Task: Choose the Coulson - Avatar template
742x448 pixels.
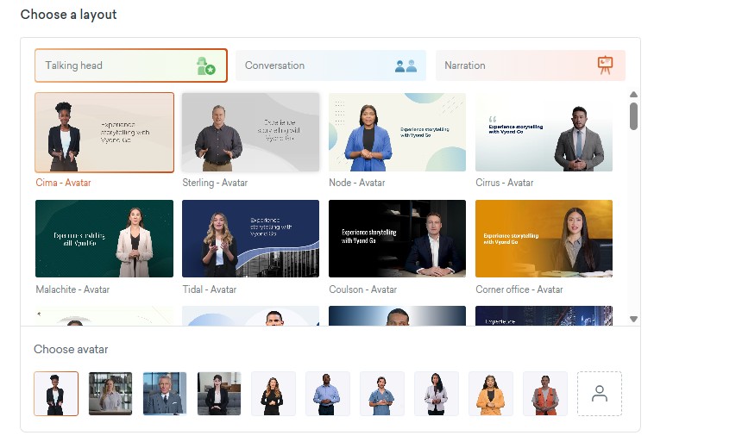Action: click(x=397, y=239)
